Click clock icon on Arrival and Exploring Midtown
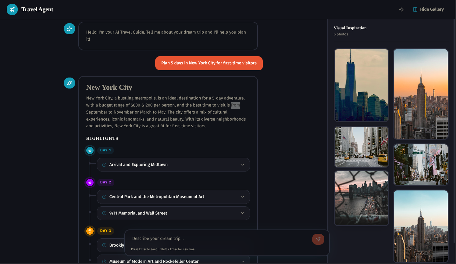 (104, 165)
